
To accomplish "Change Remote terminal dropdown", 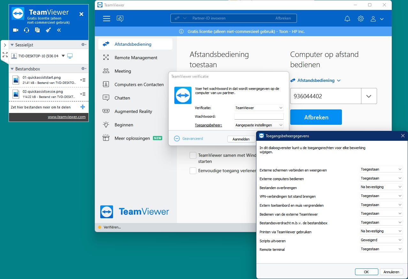I will (381, 249).
